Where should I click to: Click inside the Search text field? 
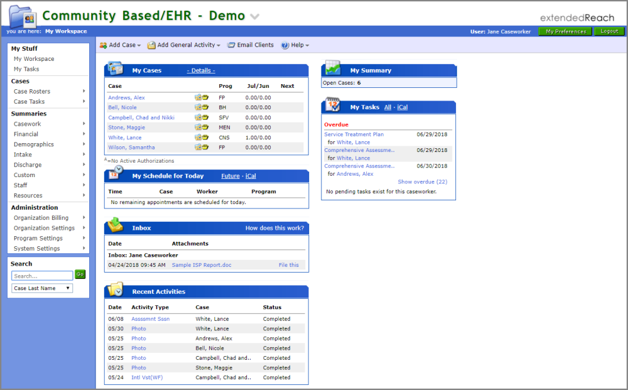coord(42,276)
